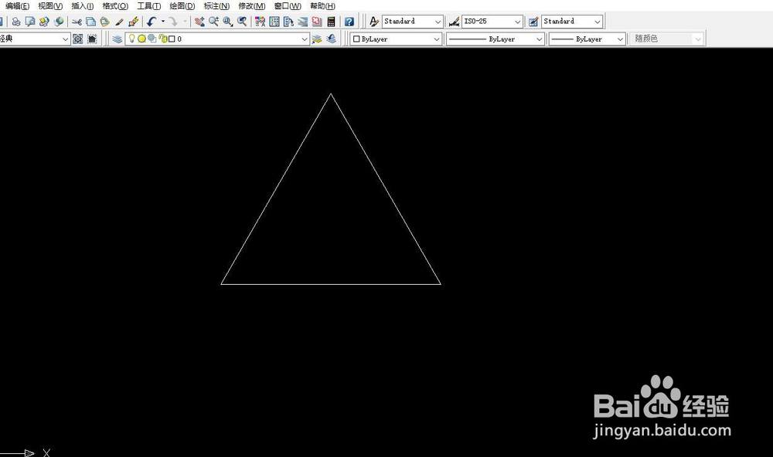Image resolution: width=773 pixels, height=457 pixels.
Task: Open the Undo history dropdown arrow
Action: (x=162, y=22)
